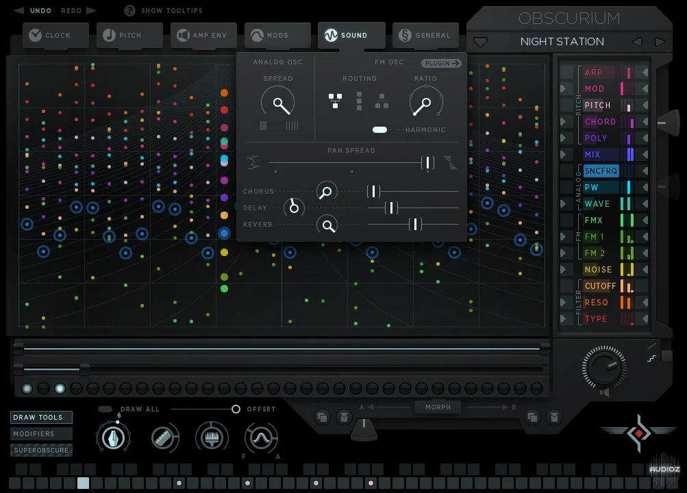
Task: Toggle the Harmonic switch
Action: pyautogui.click(x=379, y=129)
